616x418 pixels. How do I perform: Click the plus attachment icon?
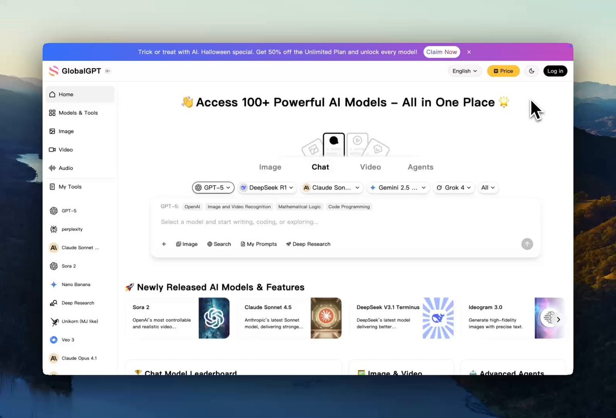pos(164,244)
